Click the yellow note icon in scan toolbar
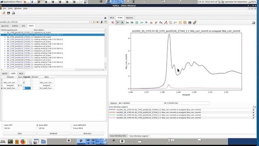The height and width of the screenshot is (146, 259). 180,23
